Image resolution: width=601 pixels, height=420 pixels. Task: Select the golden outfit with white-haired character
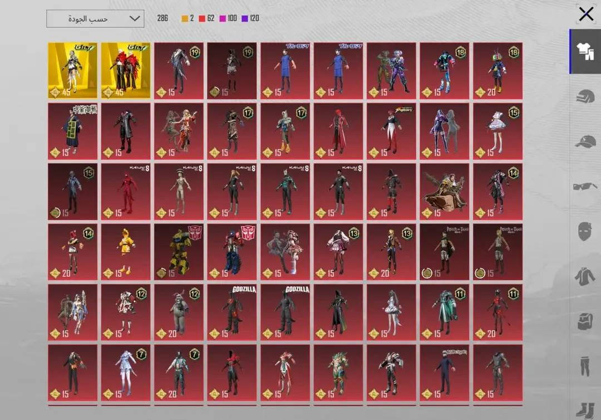pos(72,71)
